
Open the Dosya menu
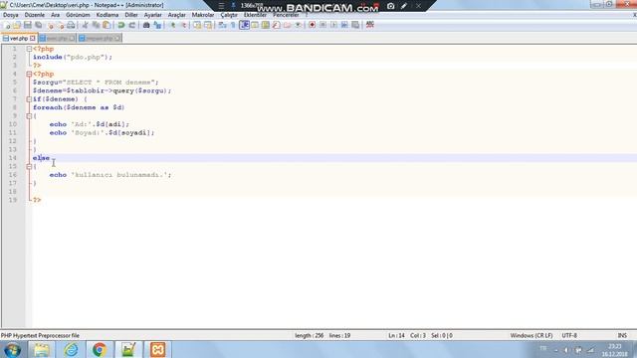[11, 15]
